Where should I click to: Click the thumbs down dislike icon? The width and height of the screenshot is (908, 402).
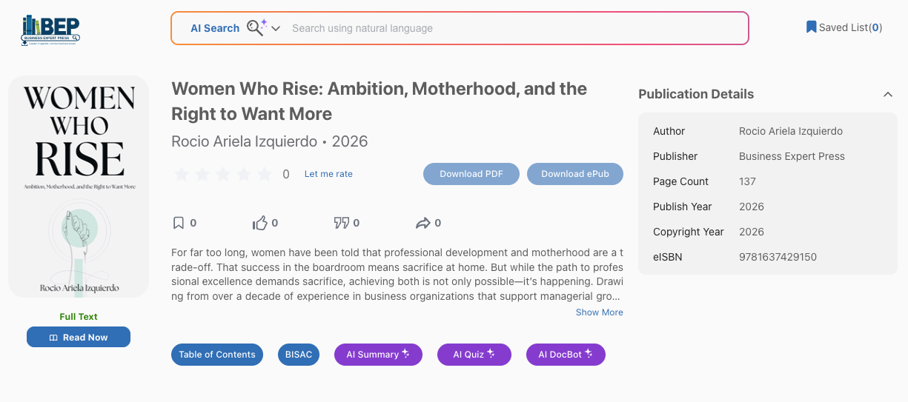(x=341, y=223)
